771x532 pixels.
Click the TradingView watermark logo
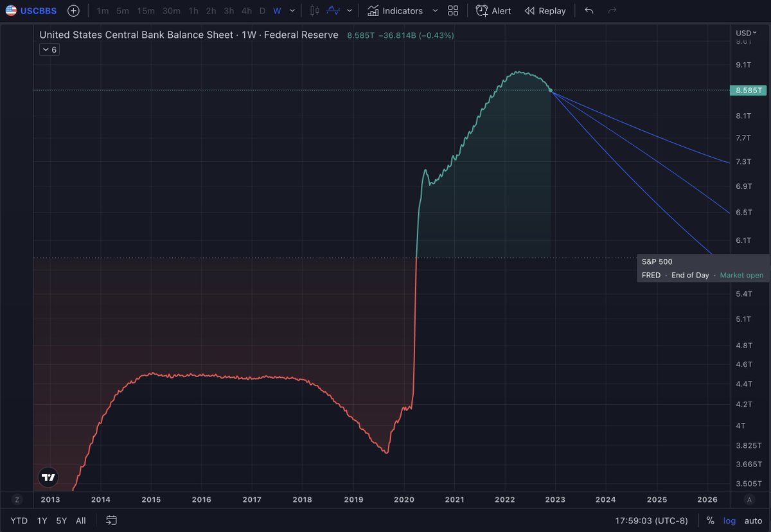48,477
